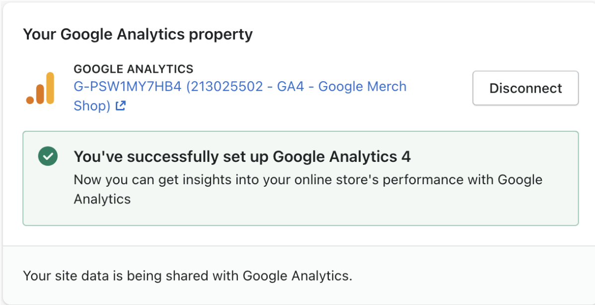The width and height of the screenshot is (595, 305).
Task: Click the site data being shared footer text
Action: point(188,276)
